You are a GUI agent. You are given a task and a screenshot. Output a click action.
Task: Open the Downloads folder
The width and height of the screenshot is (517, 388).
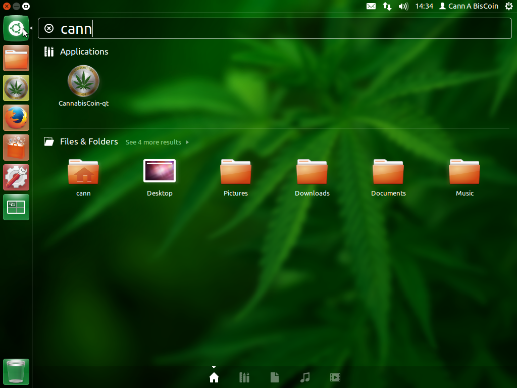click(312, 178)
